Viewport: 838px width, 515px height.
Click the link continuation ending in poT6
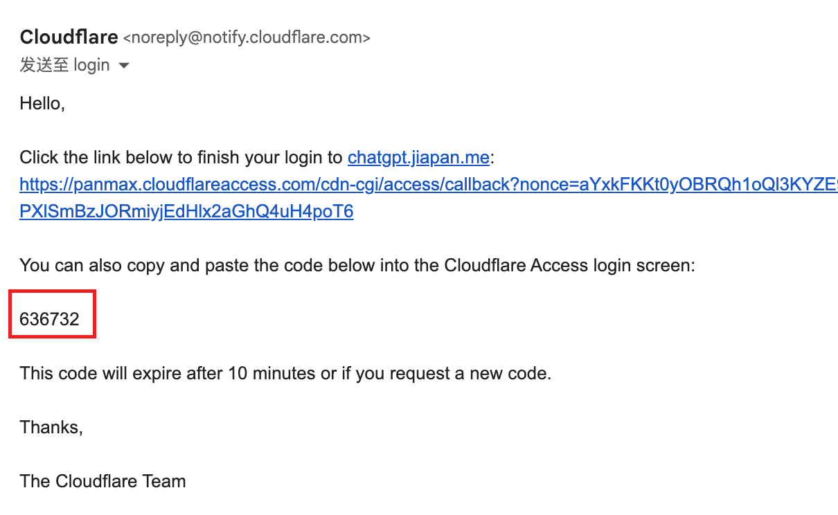186,211
